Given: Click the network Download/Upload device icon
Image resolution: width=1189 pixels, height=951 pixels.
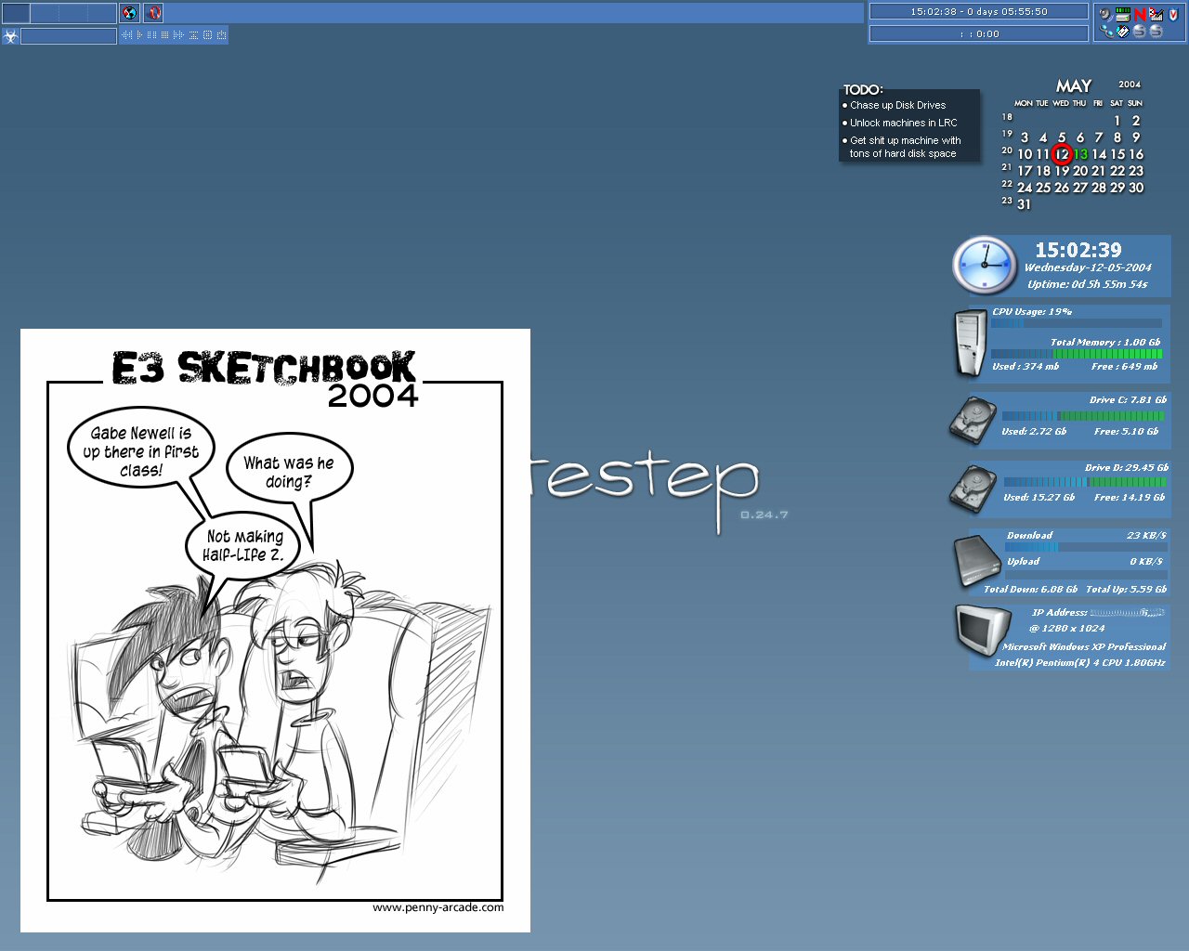Looking at the screenshot, I should pos(977,560).
